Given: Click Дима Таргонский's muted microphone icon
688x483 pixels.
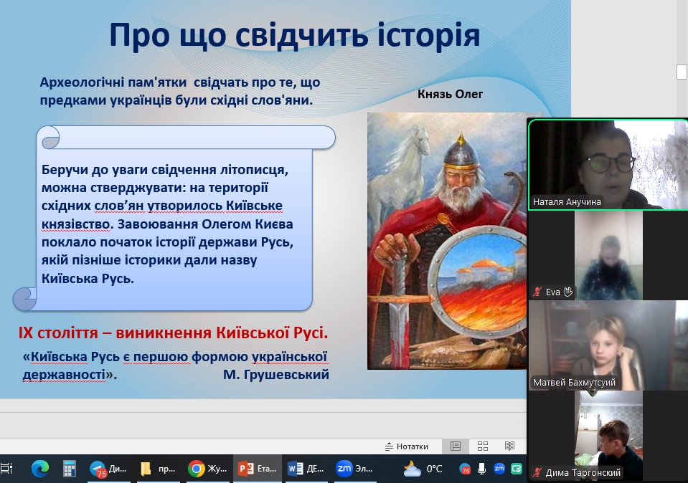Looking at the screenshot, I should pos(537,472).
